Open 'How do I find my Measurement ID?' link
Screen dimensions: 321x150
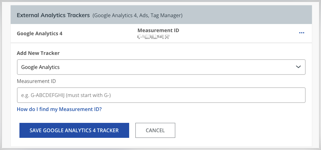coord(59,109)
